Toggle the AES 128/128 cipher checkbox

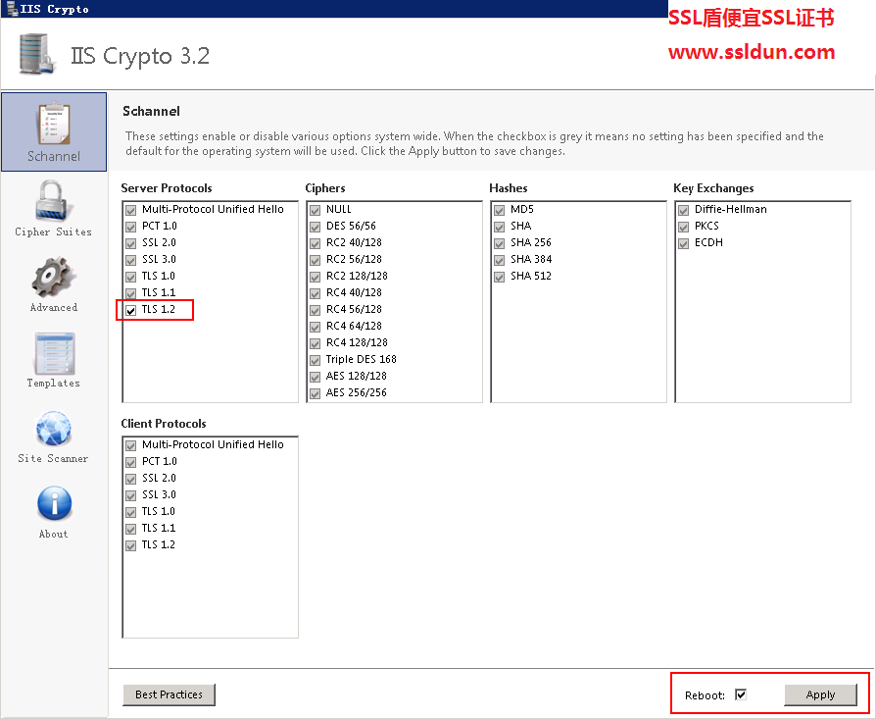[316, 377]
